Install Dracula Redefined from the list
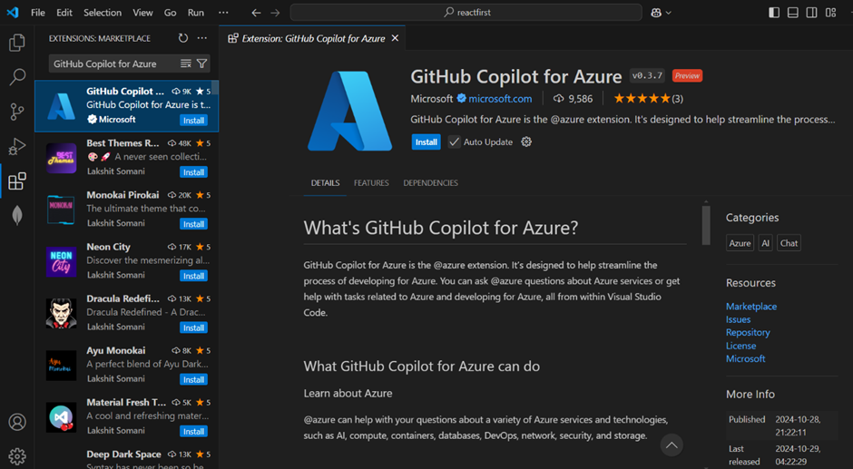 pyautogui.click(x=193, y=328)
